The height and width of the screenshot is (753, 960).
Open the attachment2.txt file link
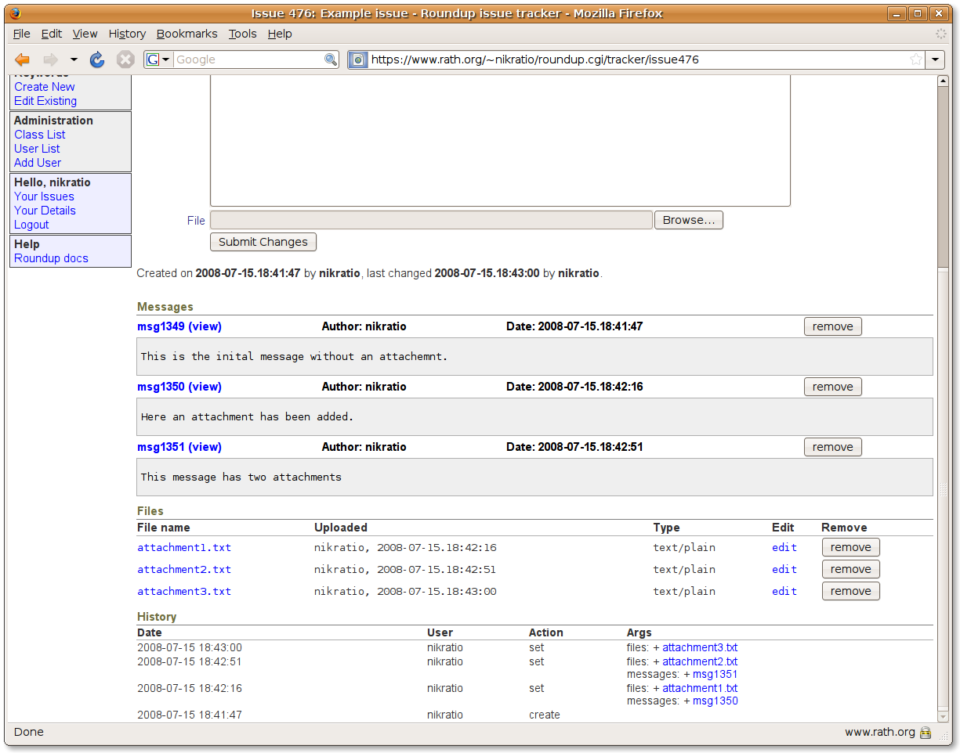184,569
